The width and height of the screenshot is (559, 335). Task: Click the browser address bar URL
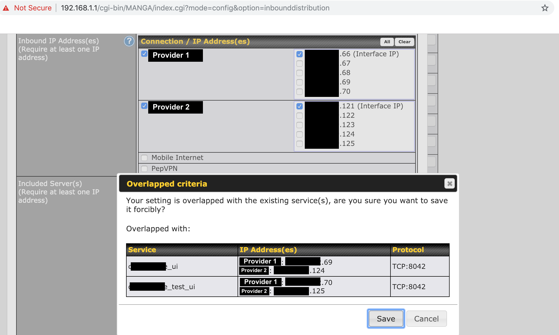[x=195, y=8]
